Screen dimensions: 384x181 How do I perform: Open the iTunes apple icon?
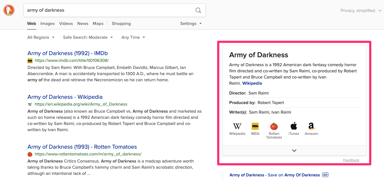[x=294, y=126]
